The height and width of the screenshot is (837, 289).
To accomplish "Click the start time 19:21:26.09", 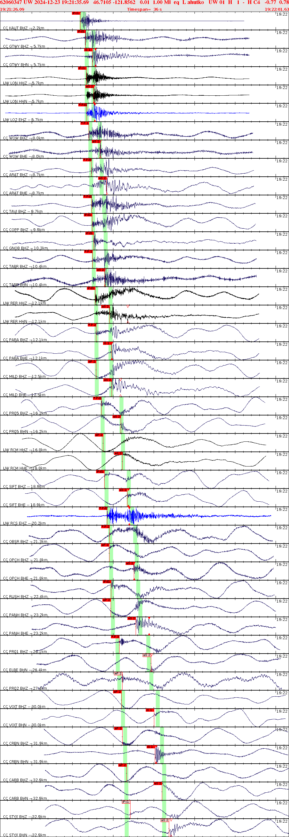I will pyautogui.click(x=12, y=9).
